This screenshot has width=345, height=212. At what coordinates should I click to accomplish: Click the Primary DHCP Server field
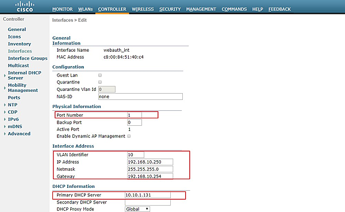pyautogui.click(x=148, y=195)
